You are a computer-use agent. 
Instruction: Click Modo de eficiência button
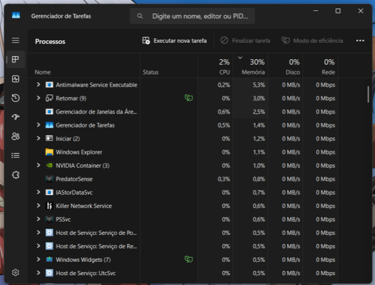312,40
